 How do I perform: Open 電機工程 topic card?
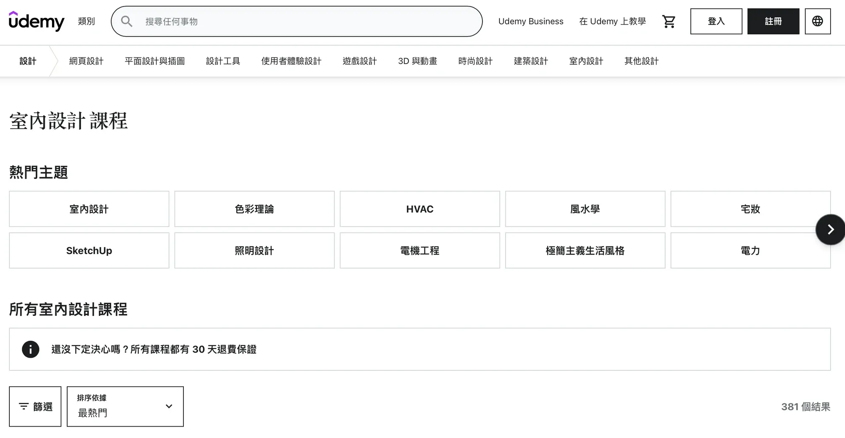click(x=420, y=250)
